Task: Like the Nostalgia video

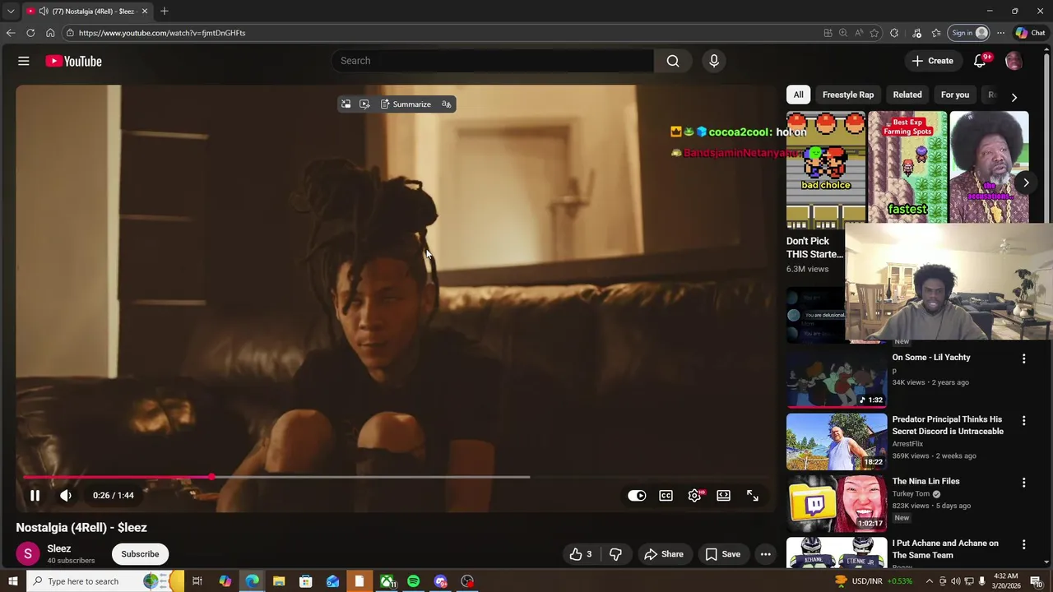Action: [581, 554]
